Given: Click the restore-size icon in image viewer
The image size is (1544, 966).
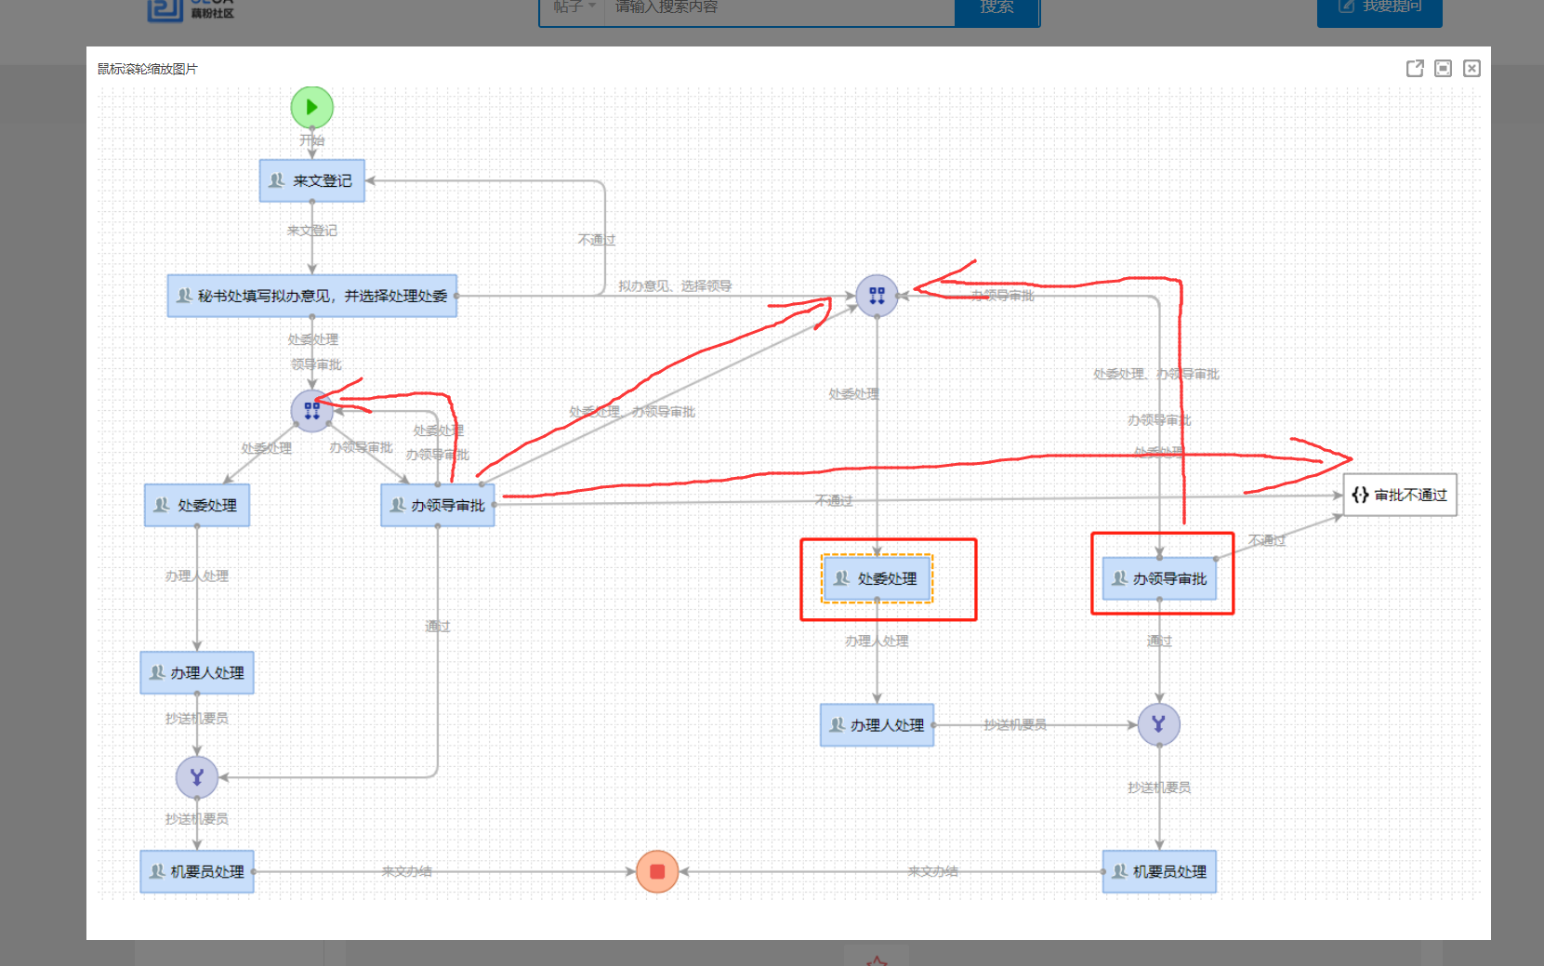Looking at the screenshot, I should (1443, 68).
